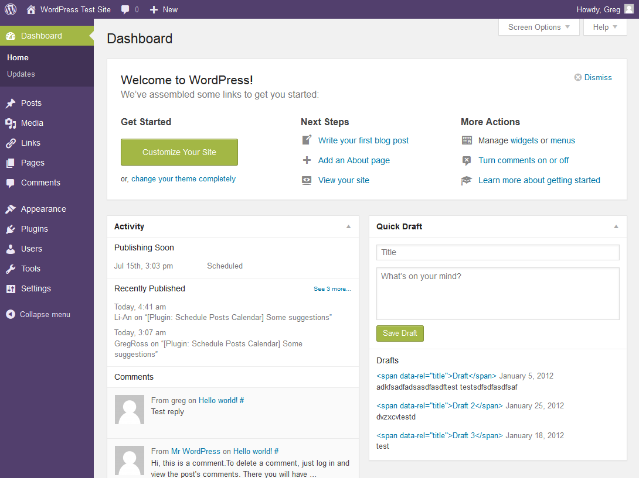Open the Draft 3 link dated January 18
639x478 pixels.
tap(439, 435)
